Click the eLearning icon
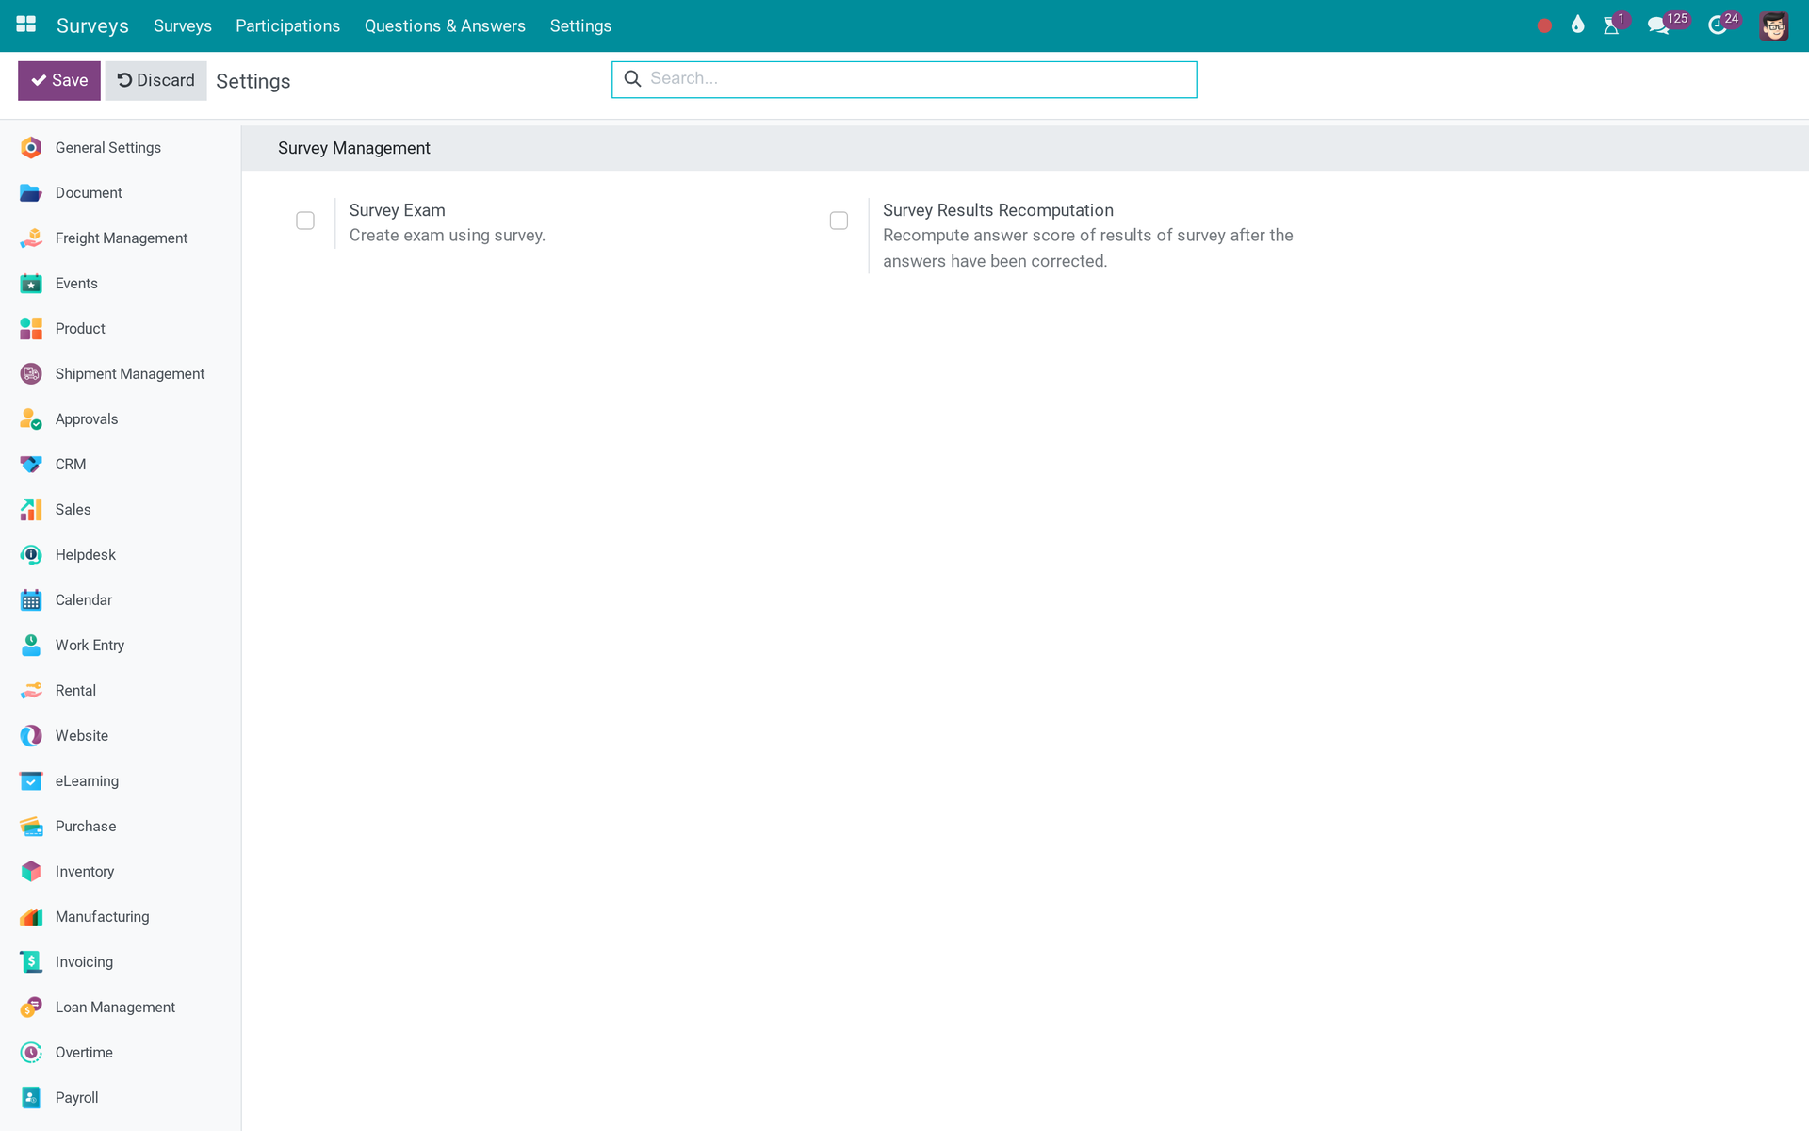This screenshot has width=1809, height=1131. coord(31,780)
